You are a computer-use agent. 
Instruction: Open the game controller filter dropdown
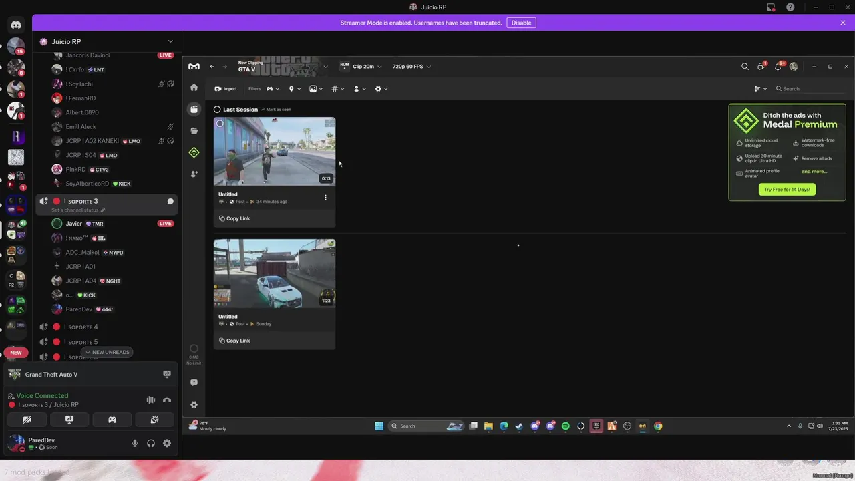click(273, 89)
